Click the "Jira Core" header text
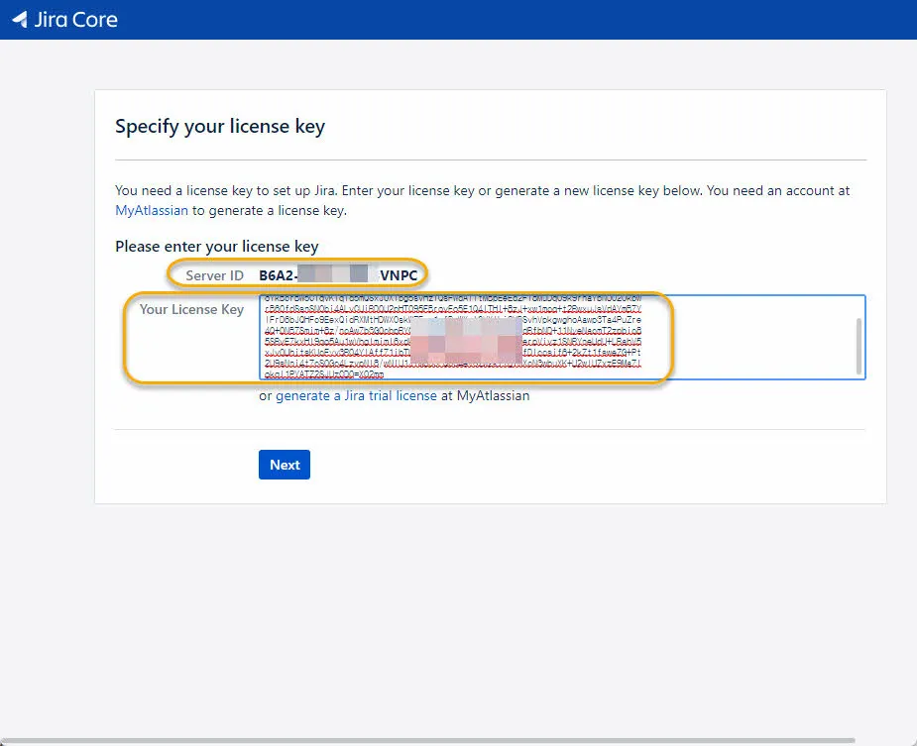 pos(76,19)
